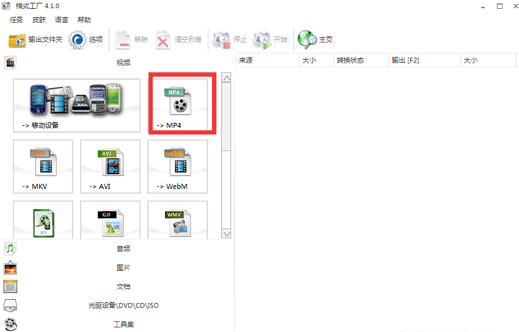Select the GIF conversion icon
The image size is (519, 332).
coord(111,220)
